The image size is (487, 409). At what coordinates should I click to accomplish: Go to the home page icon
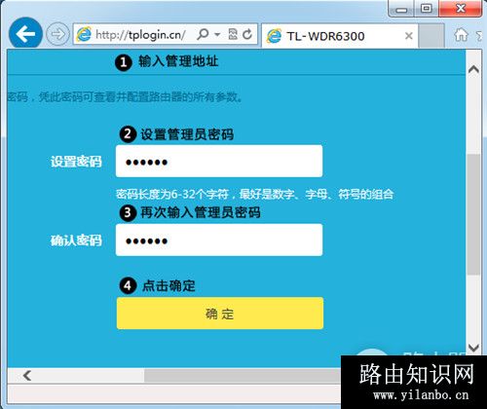461,35
